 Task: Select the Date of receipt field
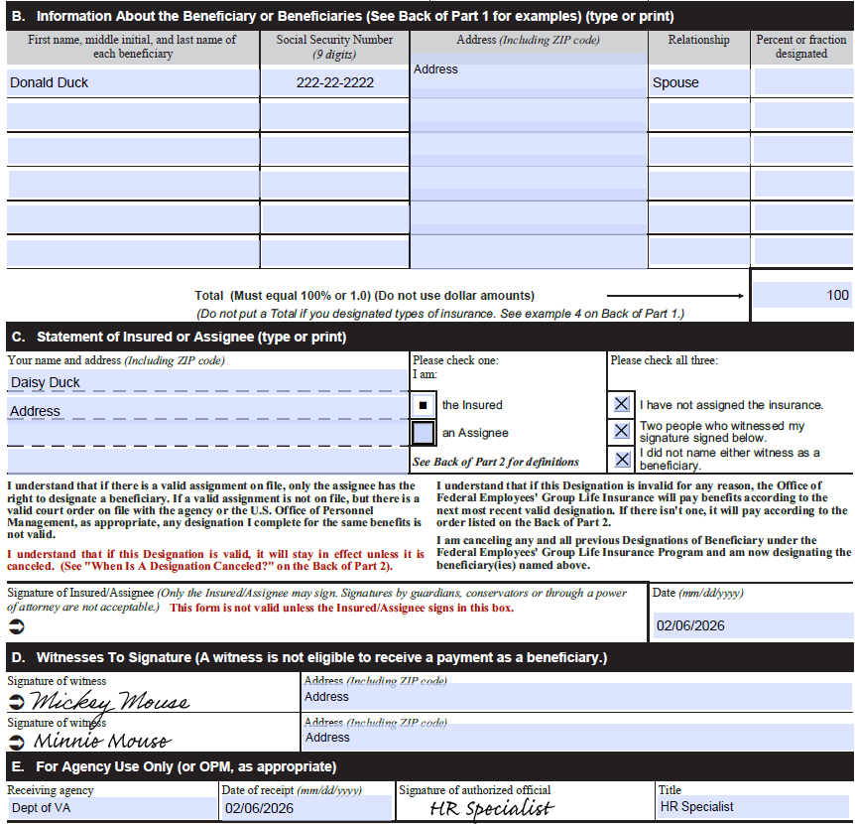pyautogui.click(x=307, y=808)
